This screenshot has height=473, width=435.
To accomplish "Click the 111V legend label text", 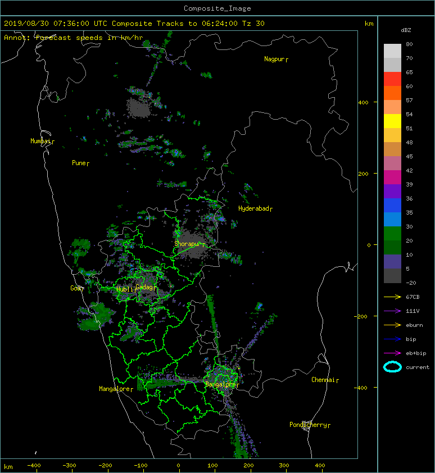I will (x=413, y=311).
